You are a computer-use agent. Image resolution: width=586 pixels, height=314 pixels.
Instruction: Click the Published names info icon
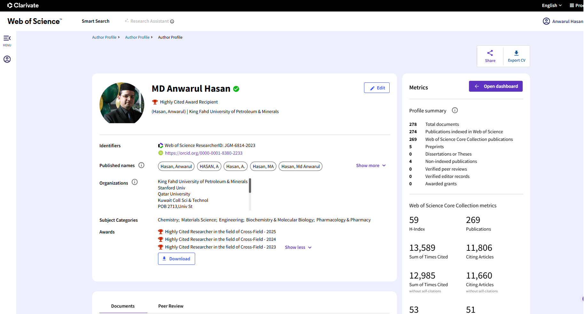[x=141, y=165]
